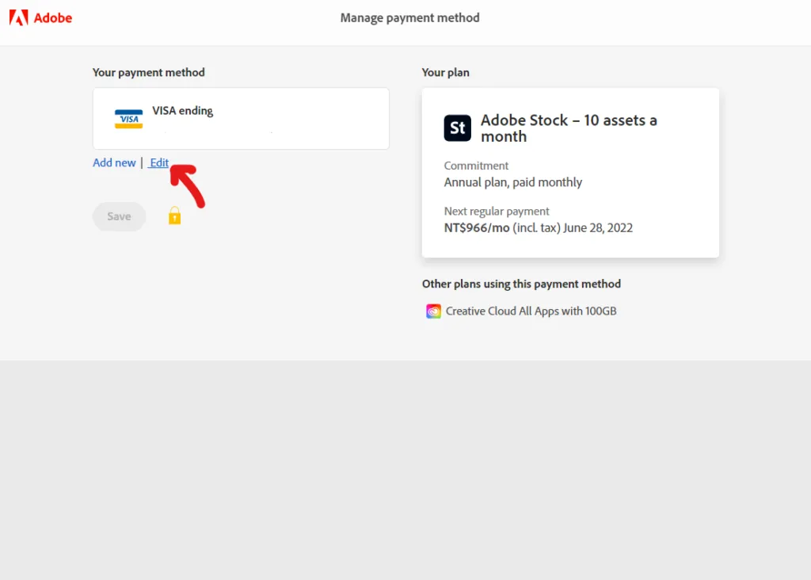The height and width of the screenshot is (580, 811).
Task: Click the 'Next regular payment' label
Action: 497,212
